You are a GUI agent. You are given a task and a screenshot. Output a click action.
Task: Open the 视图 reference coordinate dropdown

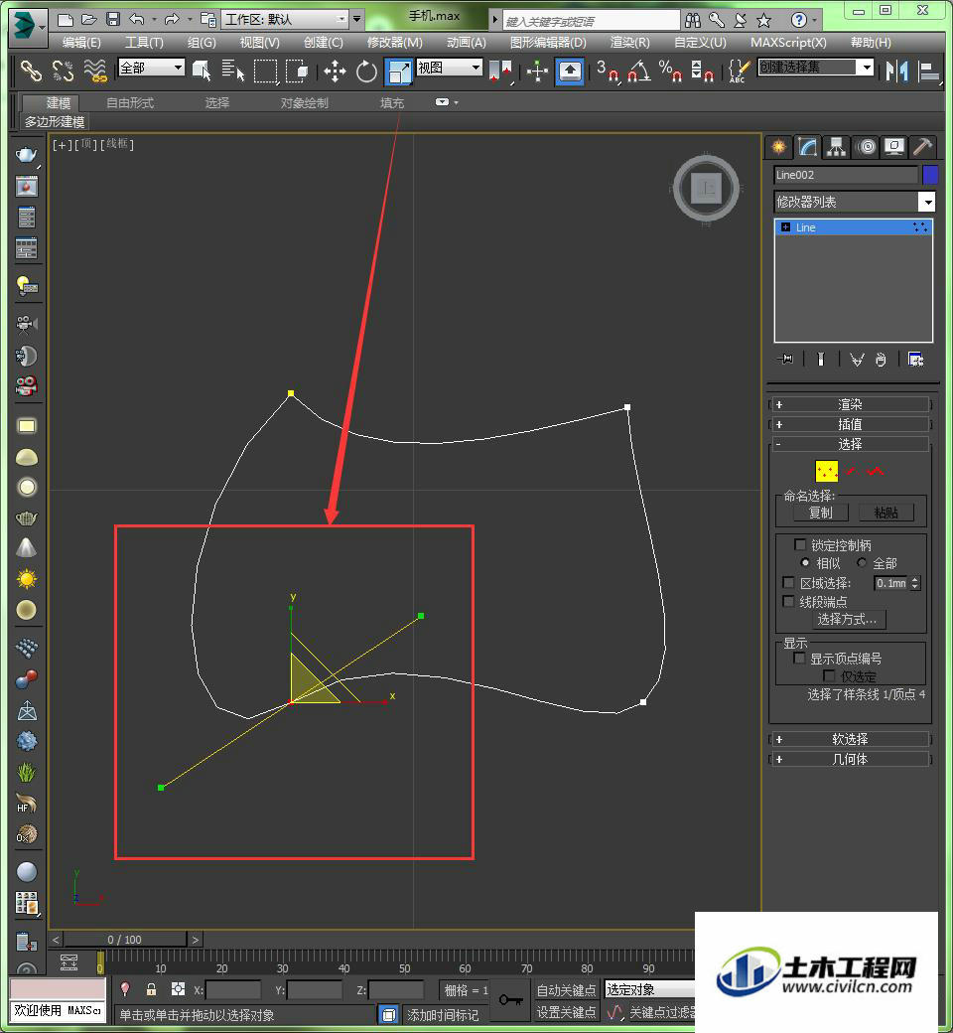[450, 68]
